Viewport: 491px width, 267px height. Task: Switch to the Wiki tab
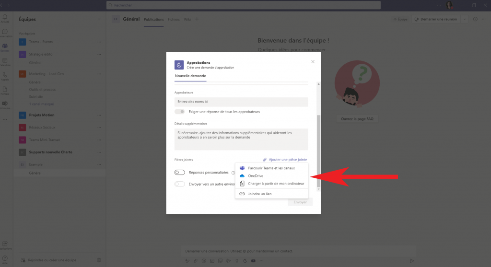[187, 19]
